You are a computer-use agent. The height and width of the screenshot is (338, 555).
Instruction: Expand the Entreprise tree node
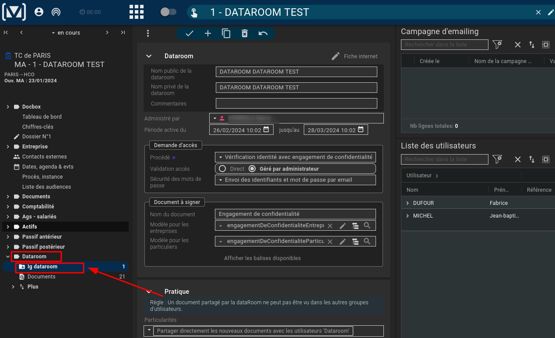pos(8,147)
